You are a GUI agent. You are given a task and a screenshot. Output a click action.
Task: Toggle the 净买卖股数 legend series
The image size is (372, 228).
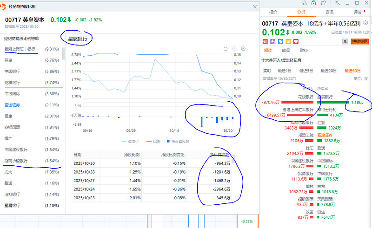tap(178, 142)
